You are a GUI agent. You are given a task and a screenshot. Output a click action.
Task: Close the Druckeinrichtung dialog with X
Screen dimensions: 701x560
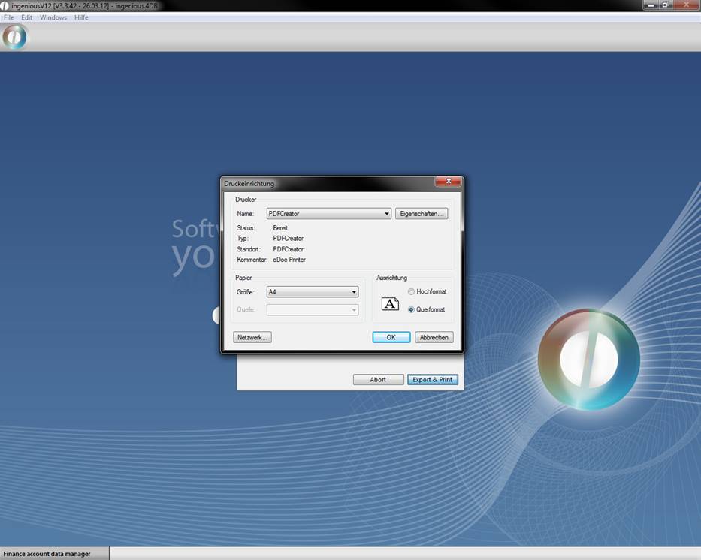pyautogui.click(x=448, y=182)
